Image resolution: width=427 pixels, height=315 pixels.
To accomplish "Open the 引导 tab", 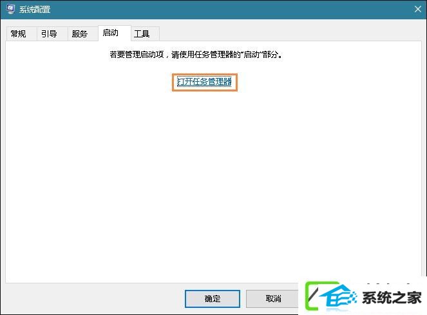I will pos(52,33).
